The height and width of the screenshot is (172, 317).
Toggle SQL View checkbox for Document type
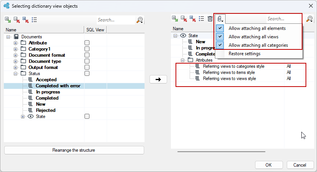(x=87, y=61)
